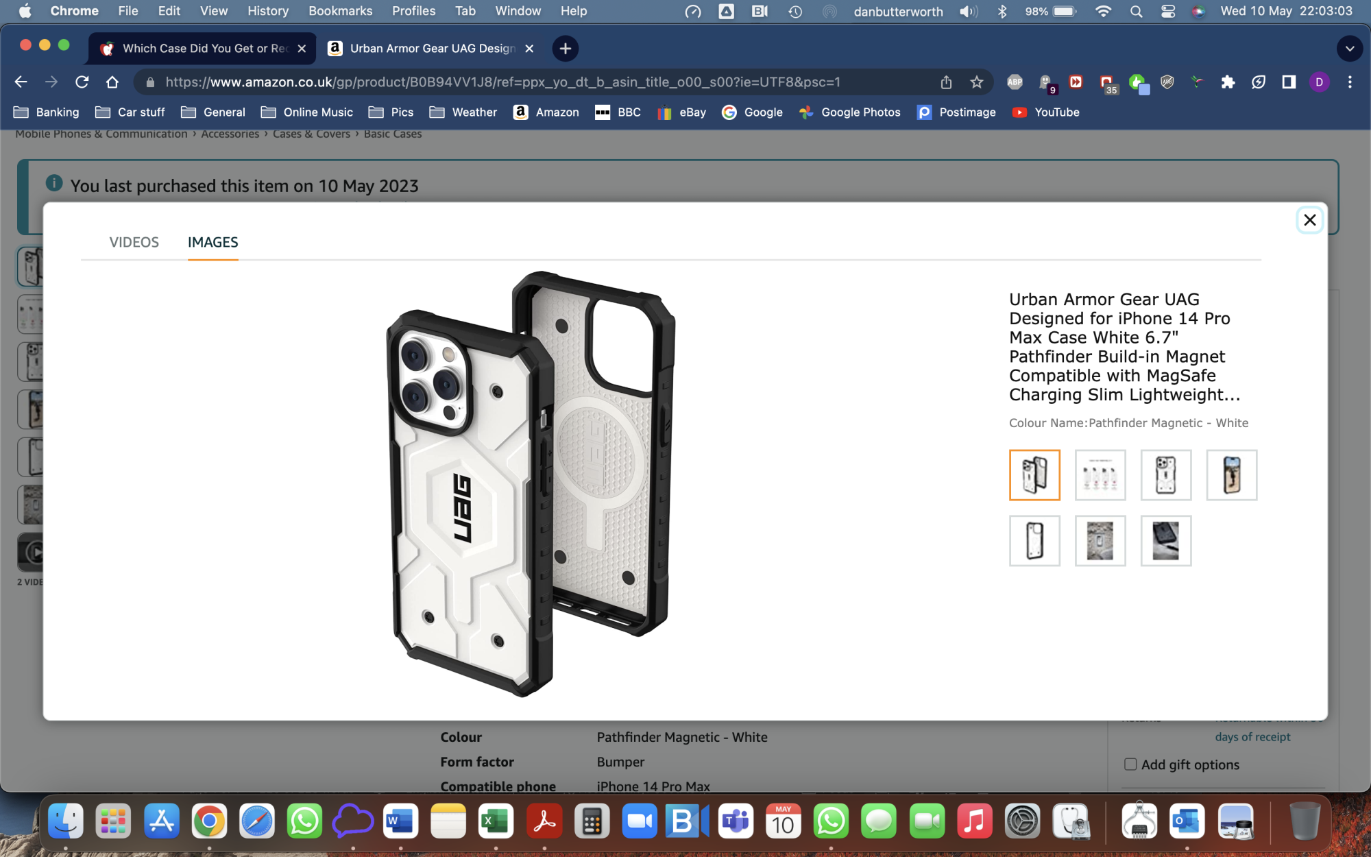Reload the current page
This screenshot has height=857, width=1371.
point(82,82)
